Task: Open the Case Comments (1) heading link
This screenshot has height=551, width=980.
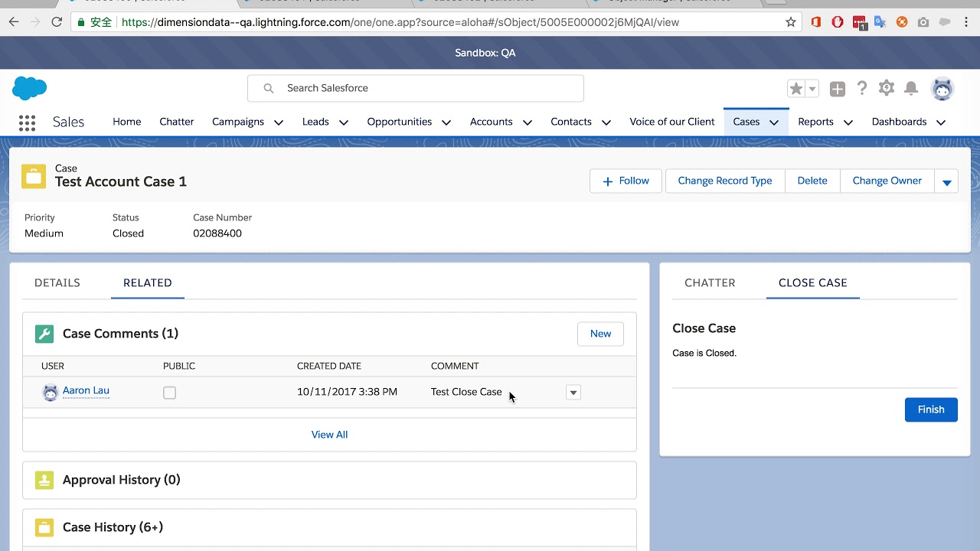Action: click(120, 334)
